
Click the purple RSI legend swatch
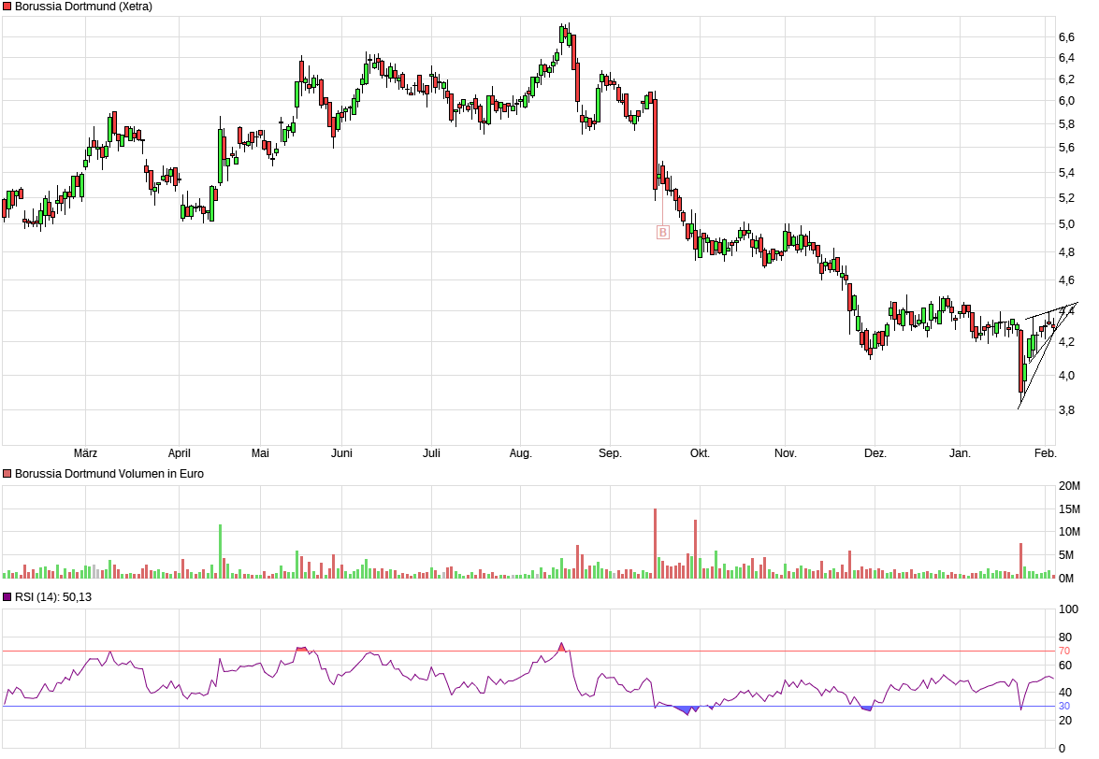click(7, 597)
